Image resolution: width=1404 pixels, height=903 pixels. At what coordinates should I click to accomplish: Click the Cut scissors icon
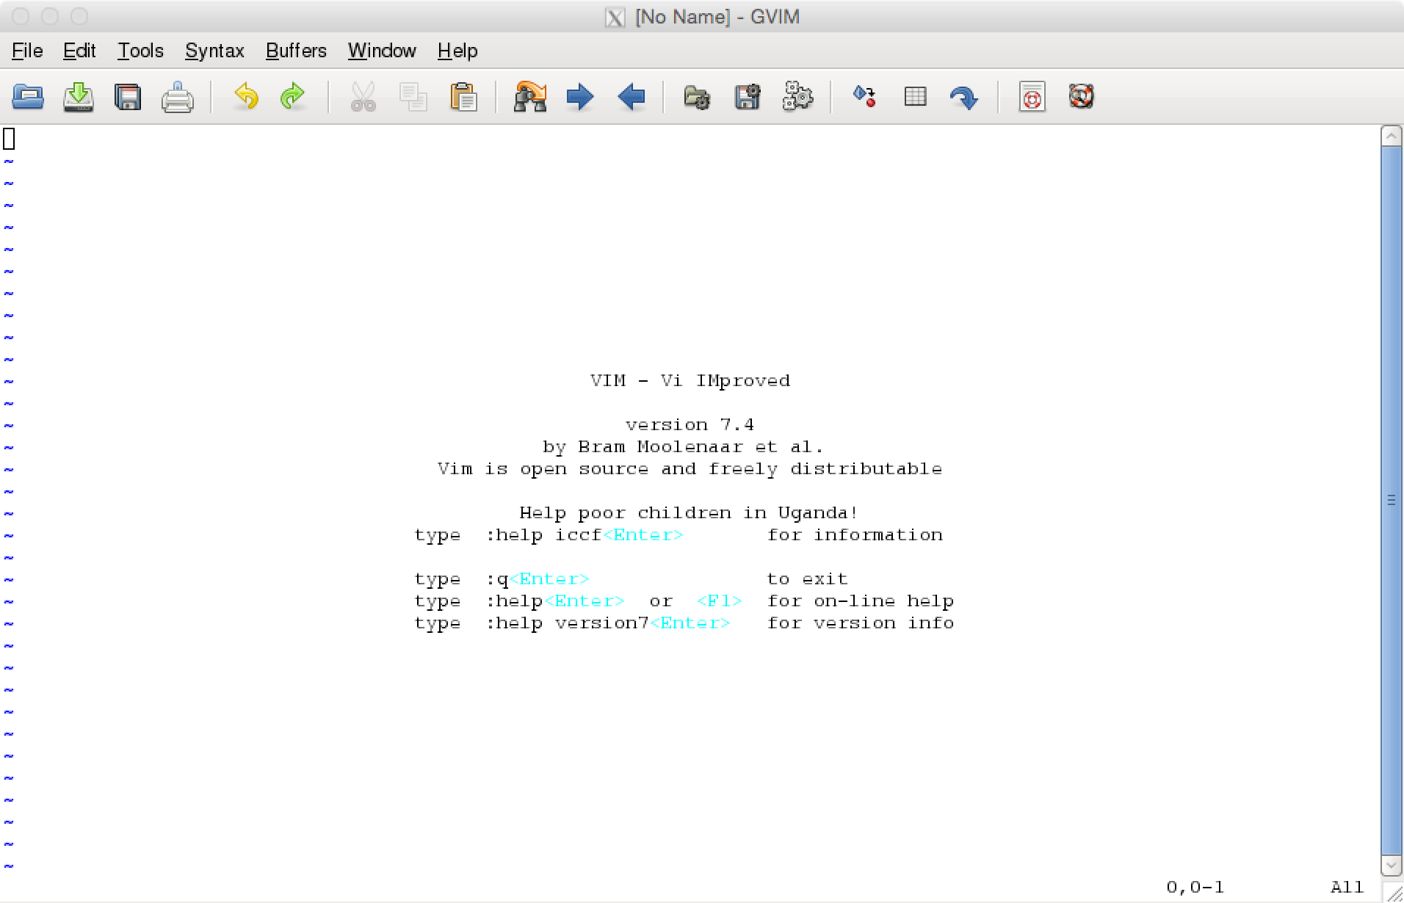[363, 97]
